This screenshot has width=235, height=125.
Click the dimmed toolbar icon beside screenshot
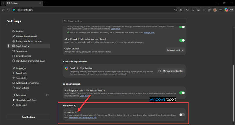coord(204,10)
